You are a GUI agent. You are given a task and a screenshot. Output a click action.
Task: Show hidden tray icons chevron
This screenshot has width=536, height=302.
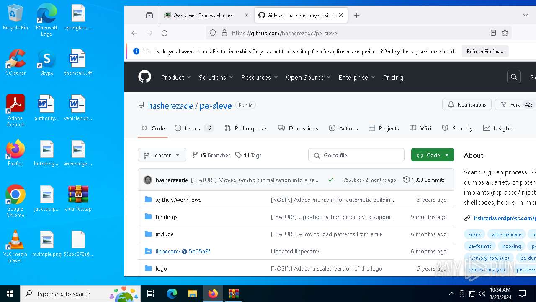click(x=451, y=294)
